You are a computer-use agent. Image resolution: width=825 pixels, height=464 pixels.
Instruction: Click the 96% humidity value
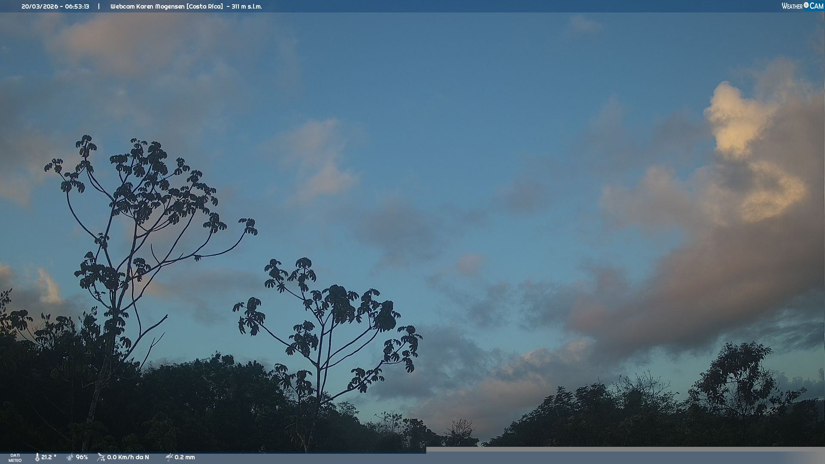click(82, 458)
